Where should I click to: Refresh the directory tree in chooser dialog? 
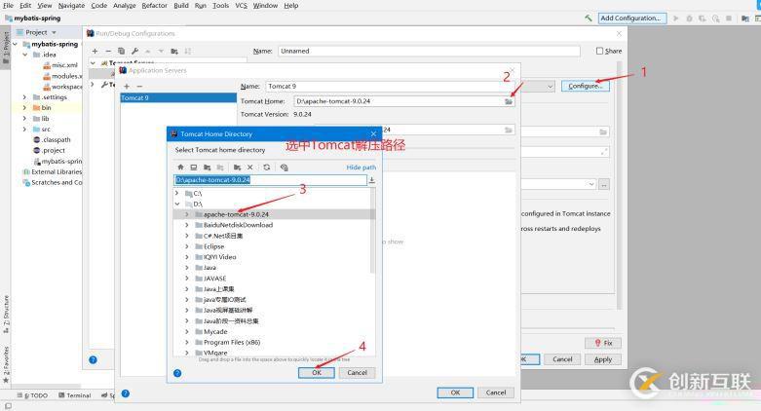pyautogui.click(x=266, y=167)
